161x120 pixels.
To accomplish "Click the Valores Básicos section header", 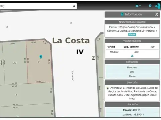I will (x=132, y=41).
